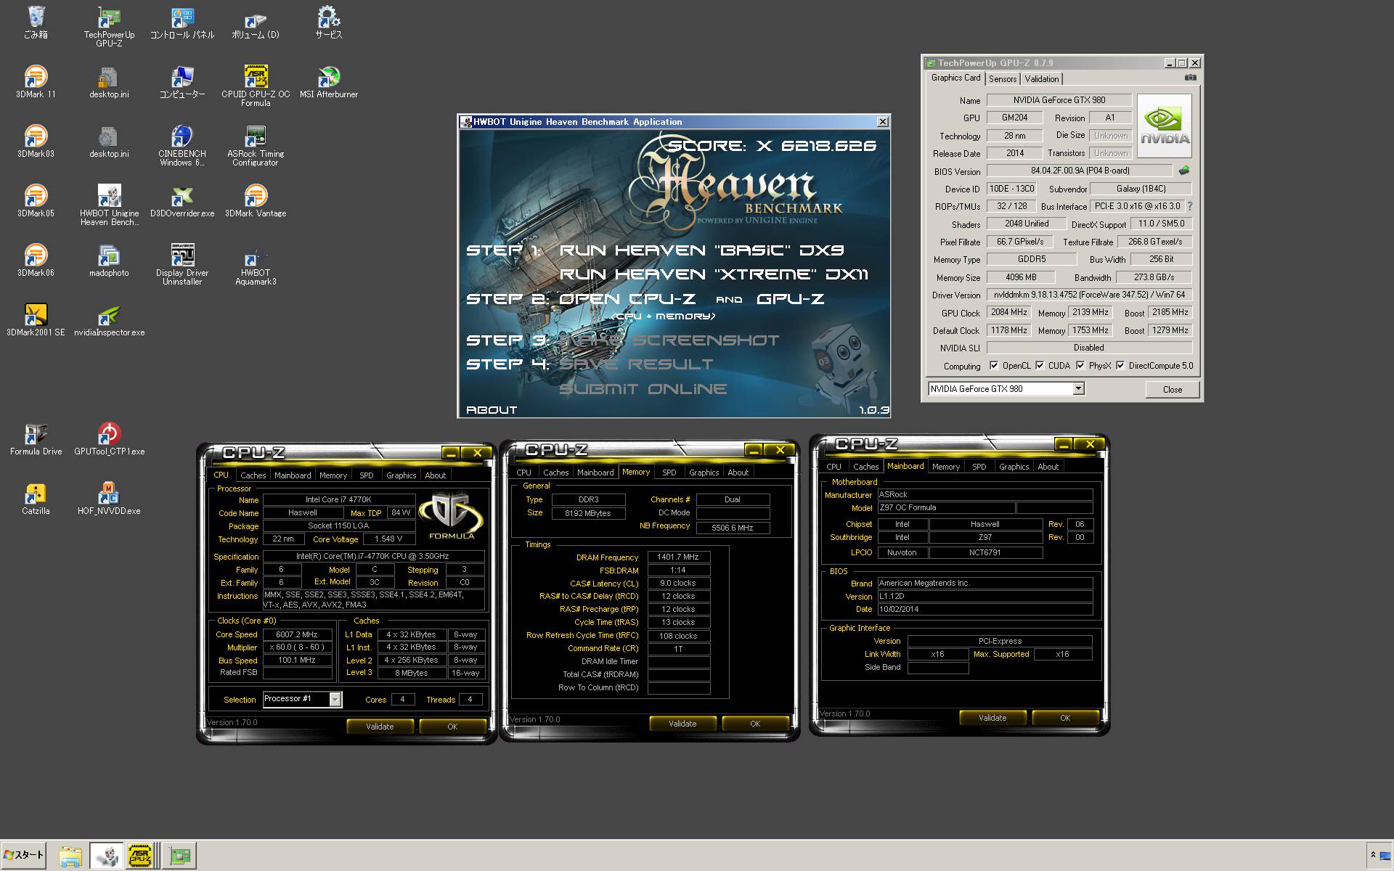Click NVIDIA logo in GPU-Z
This screenshot has height=871, width=1394.
pyautogui.click(x=1165, y=126)
